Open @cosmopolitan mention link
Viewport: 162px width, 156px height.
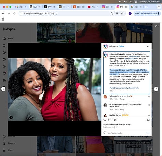(x=131, y=59)
